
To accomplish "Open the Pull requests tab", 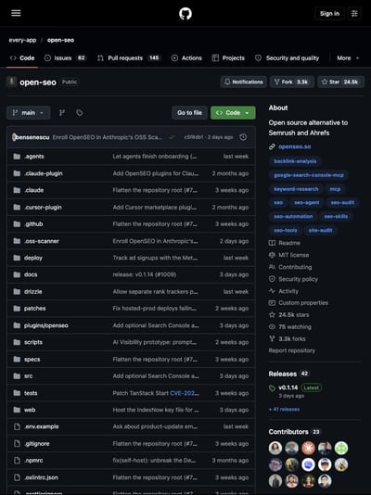I will click(x=129, y=58).
